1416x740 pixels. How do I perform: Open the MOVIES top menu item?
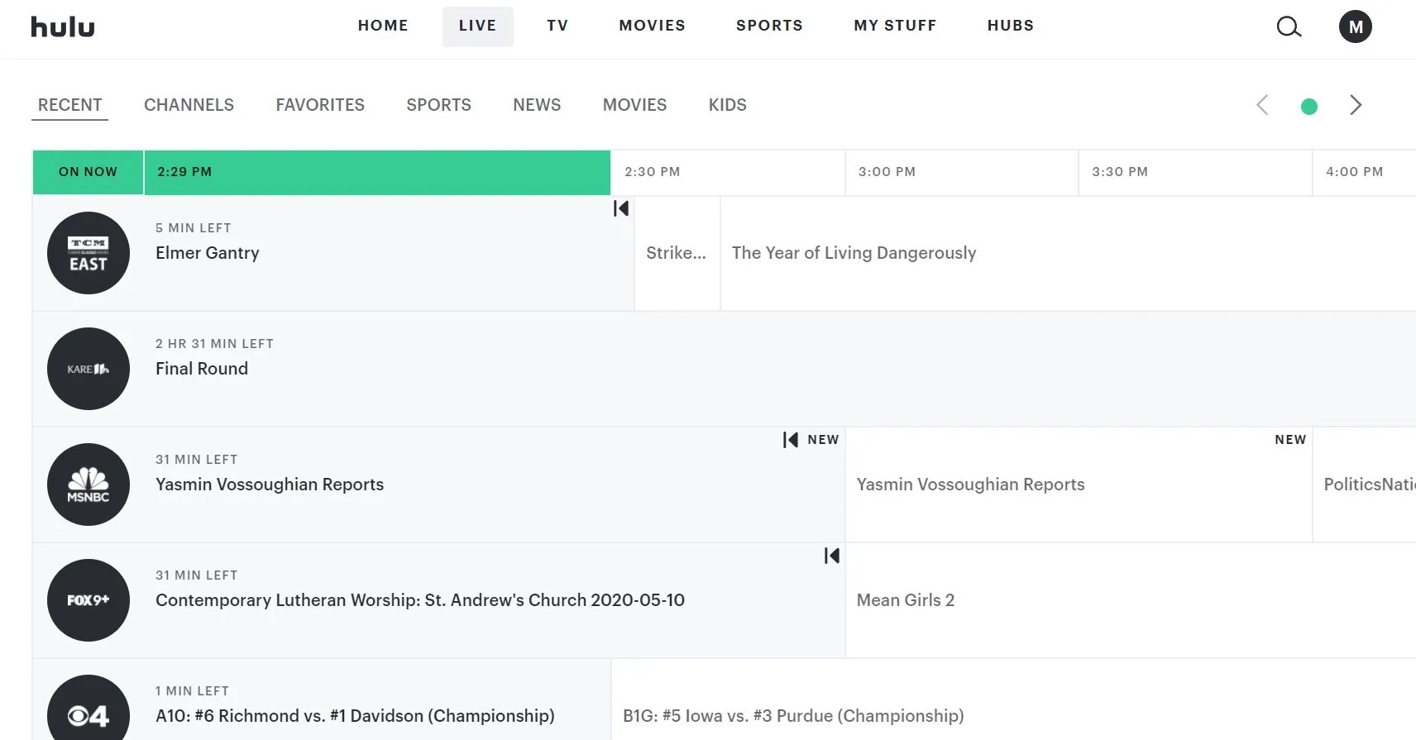coord(653,26)
